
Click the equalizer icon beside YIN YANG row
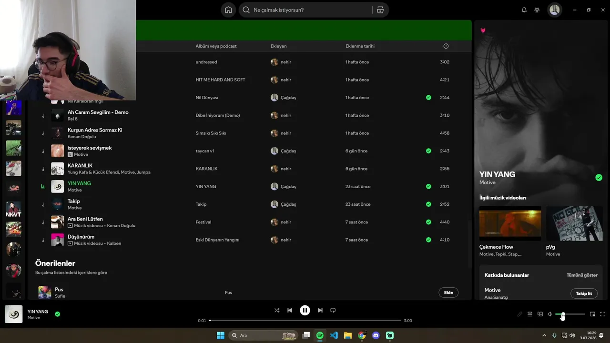[43, 187]
